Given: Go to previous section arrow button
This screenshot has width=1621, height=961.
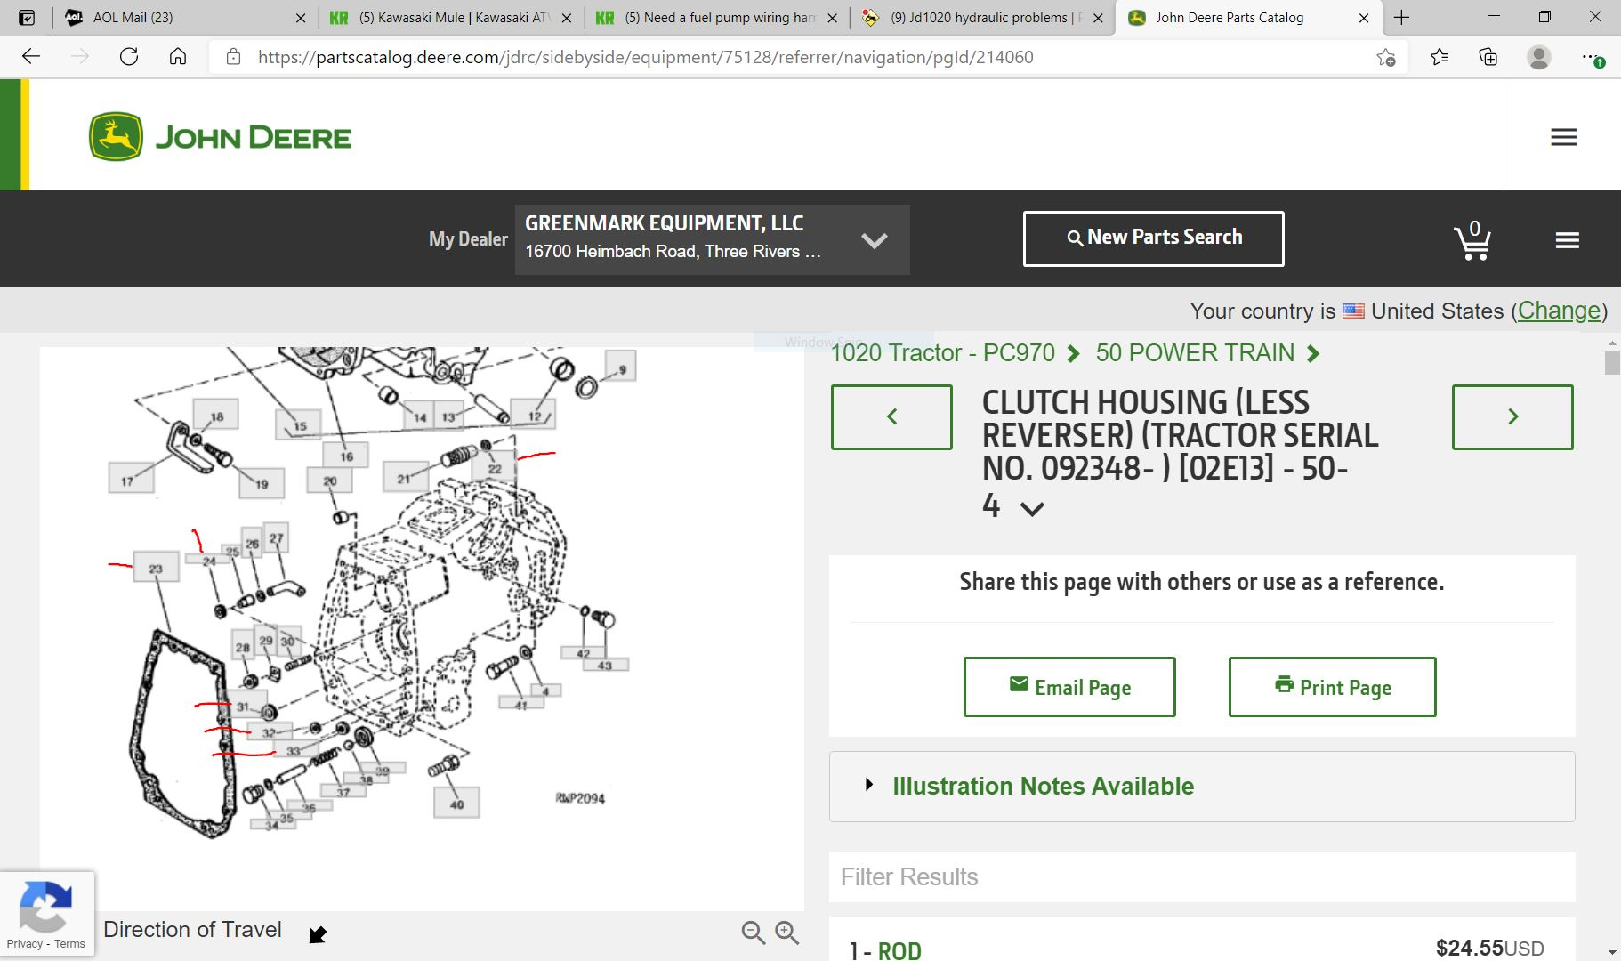Looking at the screenshot, I should coord(891,416).
